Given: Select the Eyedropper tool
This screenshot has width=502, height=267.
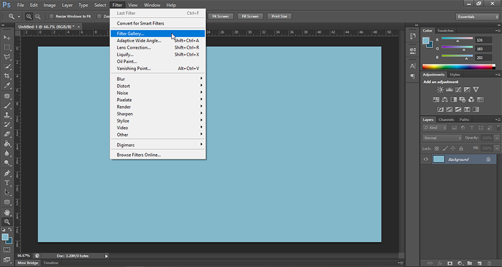Looking at the screenshot, I should (x=7, y=86).
